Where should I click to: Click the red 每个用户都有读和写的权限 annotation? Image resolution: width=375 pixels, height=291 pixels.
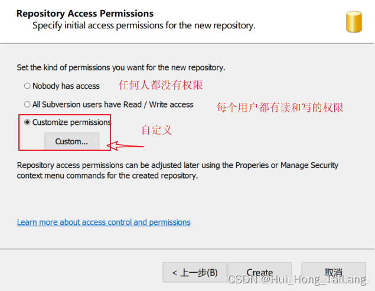[280, 107]
